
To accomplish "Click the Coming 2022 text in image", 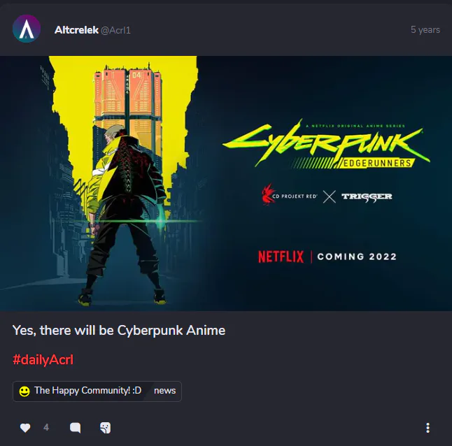I will (x=357, y=257).
